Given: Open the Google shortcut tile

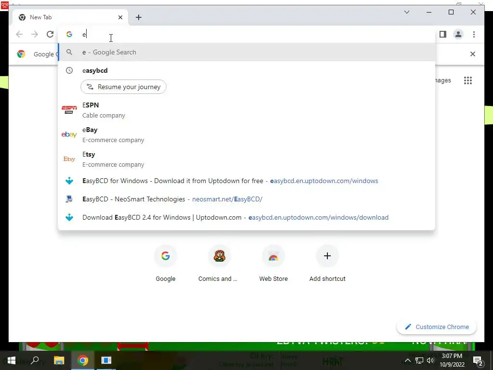Looking at the screenshot, I should click(166, 264).
